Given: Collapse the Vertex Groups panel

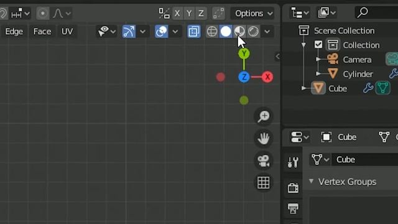Looking at the screenshot, I should click(x=311, y=181).
